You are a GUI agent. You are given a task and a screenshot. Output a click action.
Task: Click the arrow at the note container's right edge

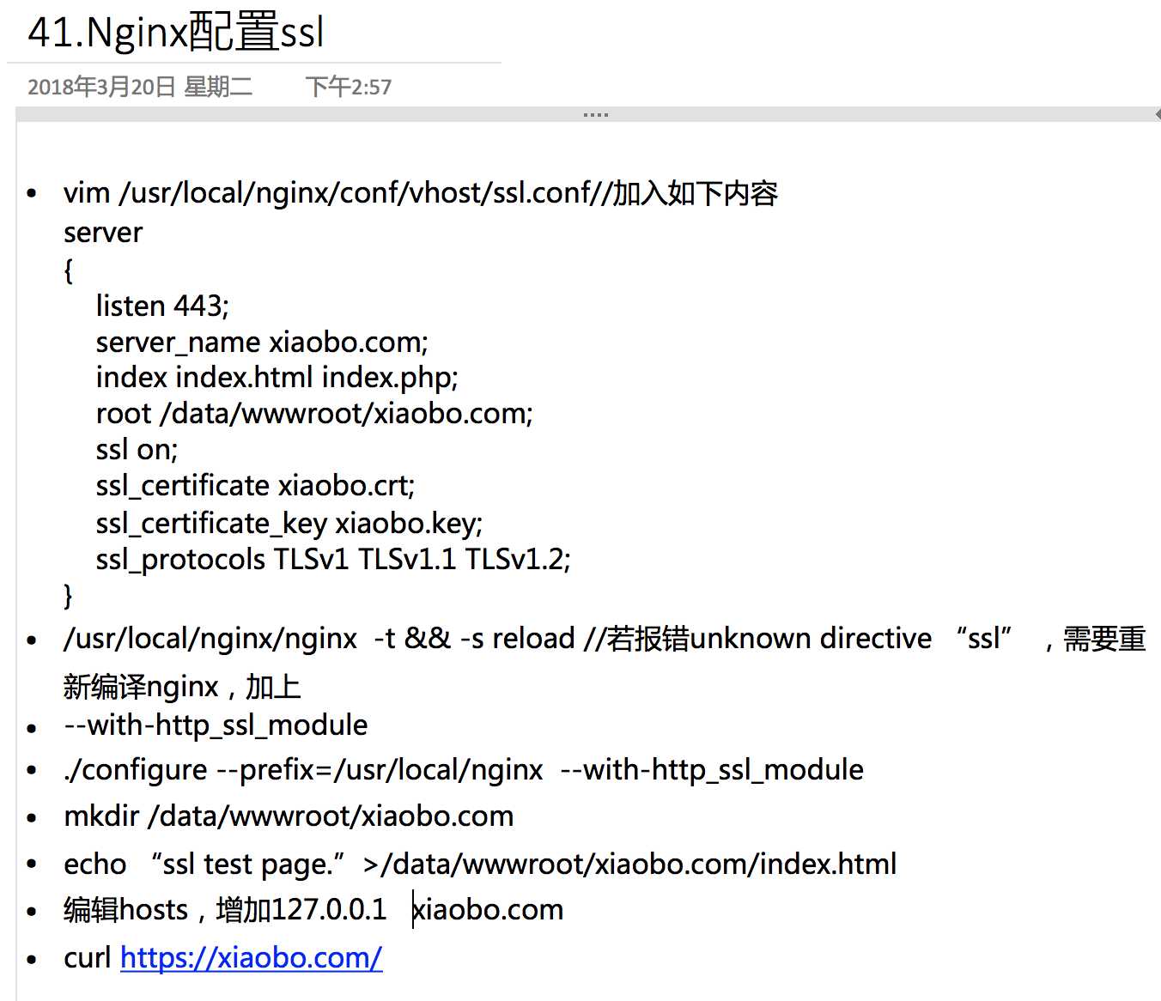[x=1157, y=114]
